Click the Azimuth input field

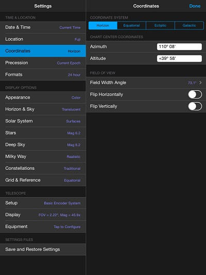[x=179, y=46]
